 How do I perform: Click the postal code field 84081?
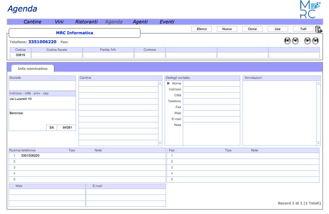point(66,128)
